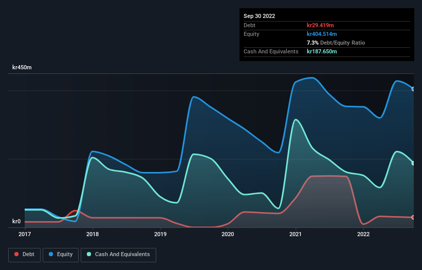Select the Equity endpoint marker on chart

(x=413, y=89)
